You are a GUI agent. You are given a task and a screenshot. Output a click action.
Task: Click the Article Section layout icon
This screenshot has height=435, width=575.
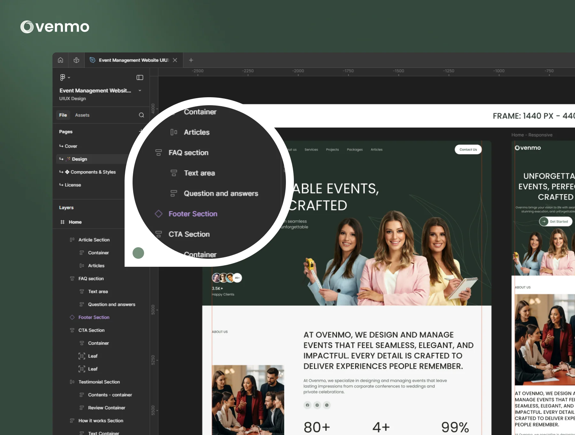(72, 240)
